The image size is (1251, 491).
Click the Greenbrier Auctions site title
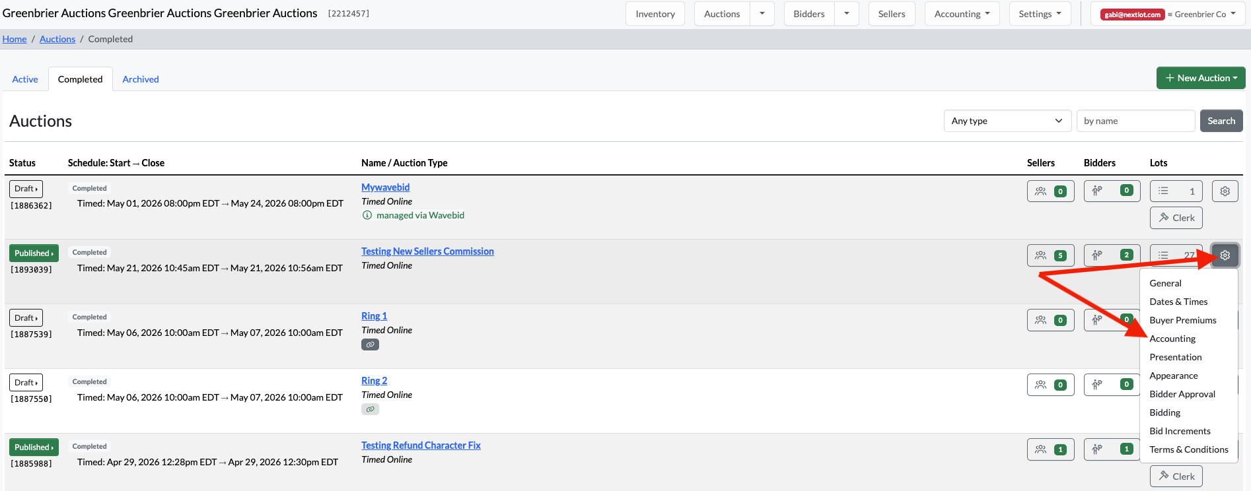point(160,13)
